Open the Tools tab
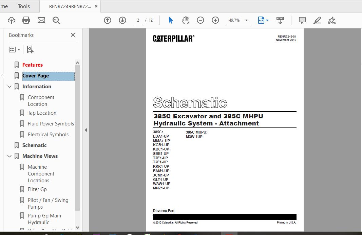The image size is (362, 235). pos(24,6)
